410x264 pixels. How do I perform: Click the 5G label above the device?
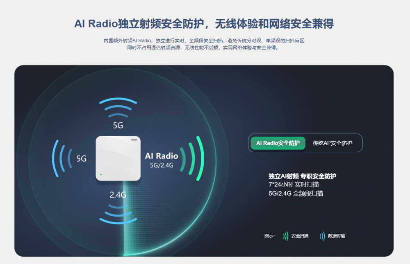[118, 126]
